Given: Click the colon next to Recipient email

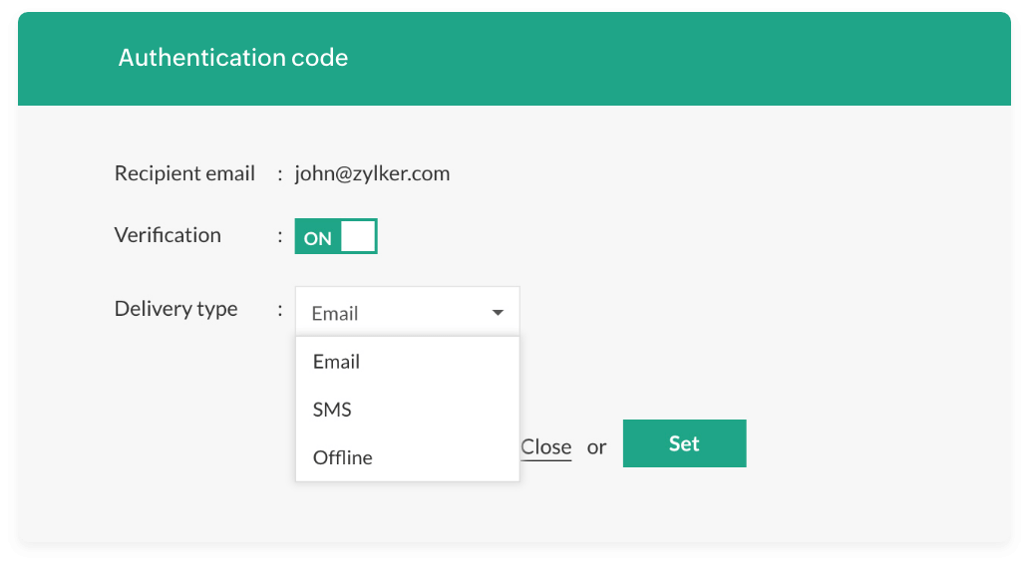Looking at the screenshot, I should 280,174.
